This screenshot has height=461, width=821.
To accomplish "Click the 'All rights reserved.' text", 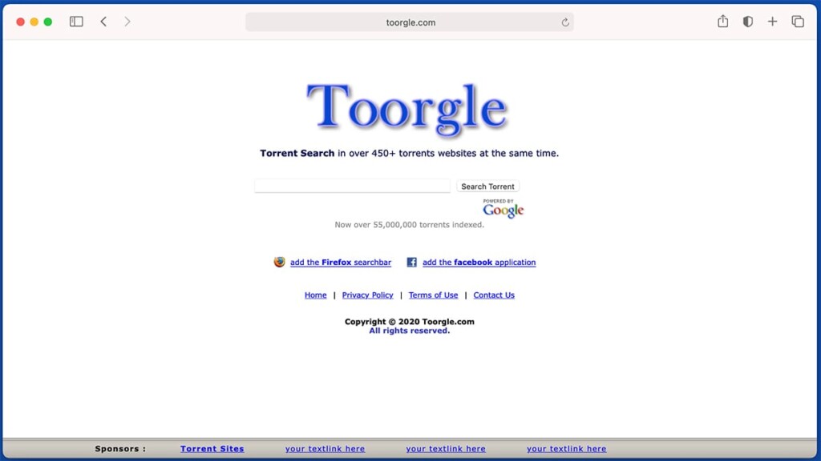I will 410,331.
